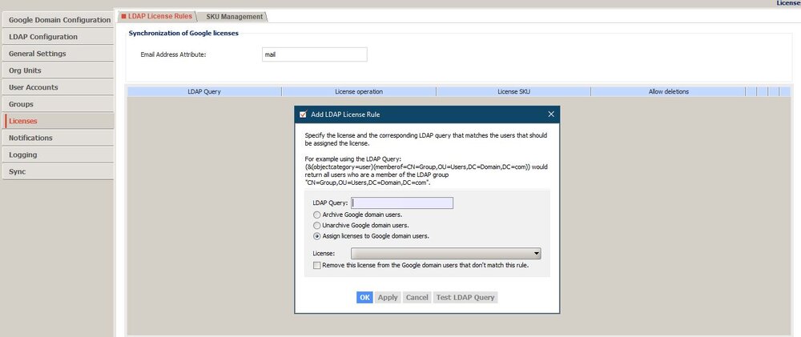
Task: Focus the LDAP Query text field
Action: (x=402, y=203)
